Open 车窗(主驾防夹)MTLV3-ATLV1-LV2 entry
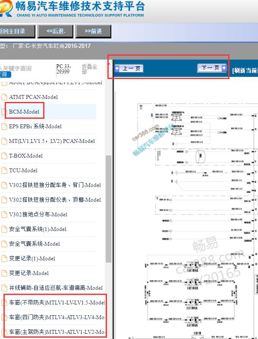The image size is (258, 339). pos(57,332)
